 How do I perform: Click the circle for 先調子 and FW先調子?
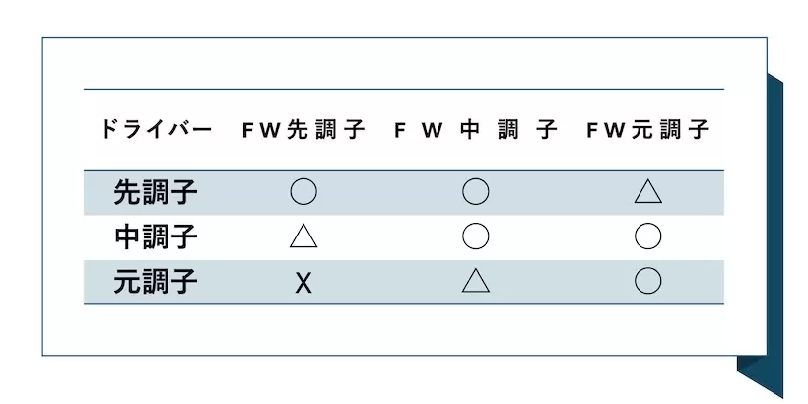coord(303,192)
